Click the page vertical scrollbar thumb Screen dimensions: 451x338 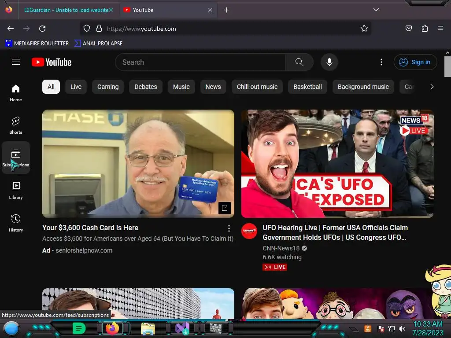[447, 67]
